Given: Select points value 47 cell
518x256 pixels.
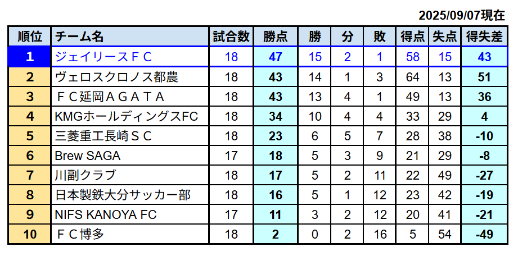Looking at the screenshot, I should (275, 57).
